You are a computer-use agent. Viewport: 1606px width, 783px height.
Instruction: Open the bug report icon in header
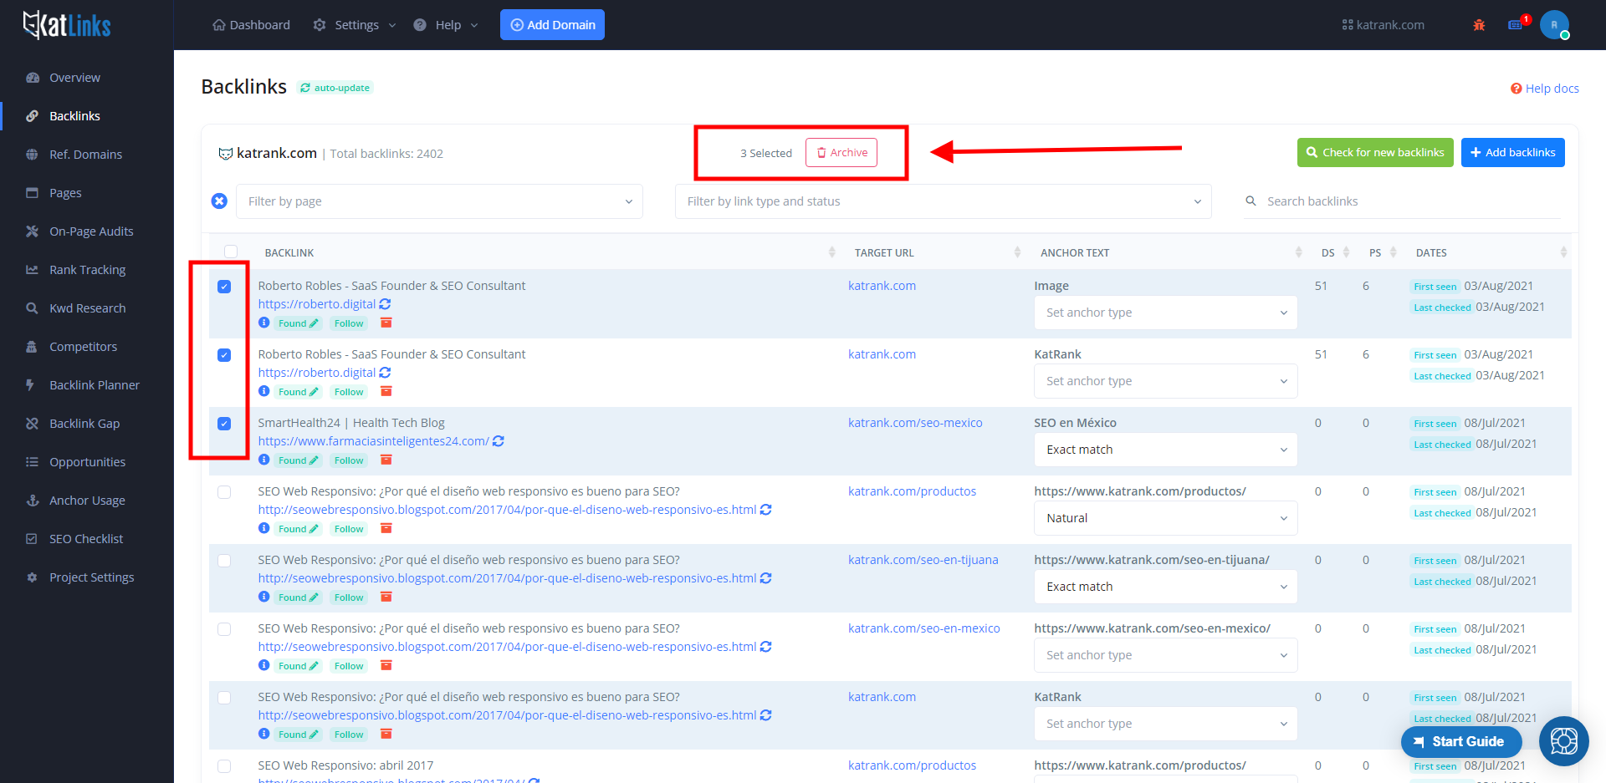pos(1479,25)
